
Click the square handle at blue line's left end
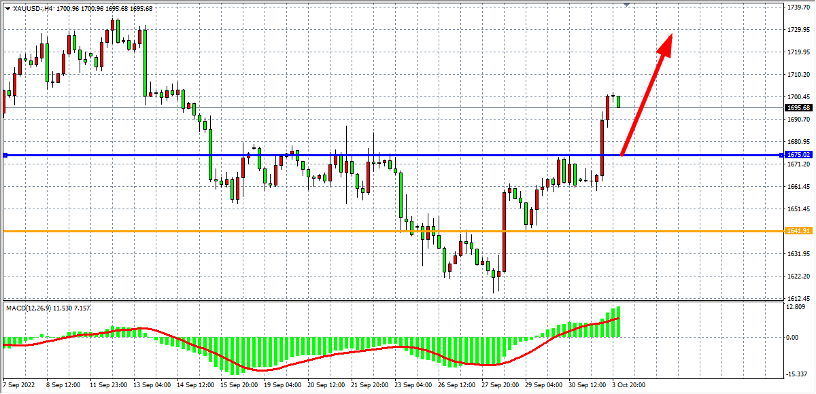click(5, 156)
